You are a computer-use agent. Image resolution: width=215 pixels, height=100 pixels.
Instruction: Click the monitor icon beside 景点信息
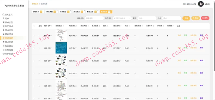click(4, 42)
